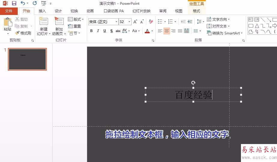Open the View (视图) tab
Screen dimensions: 277x162
click(x=178, y=11)
